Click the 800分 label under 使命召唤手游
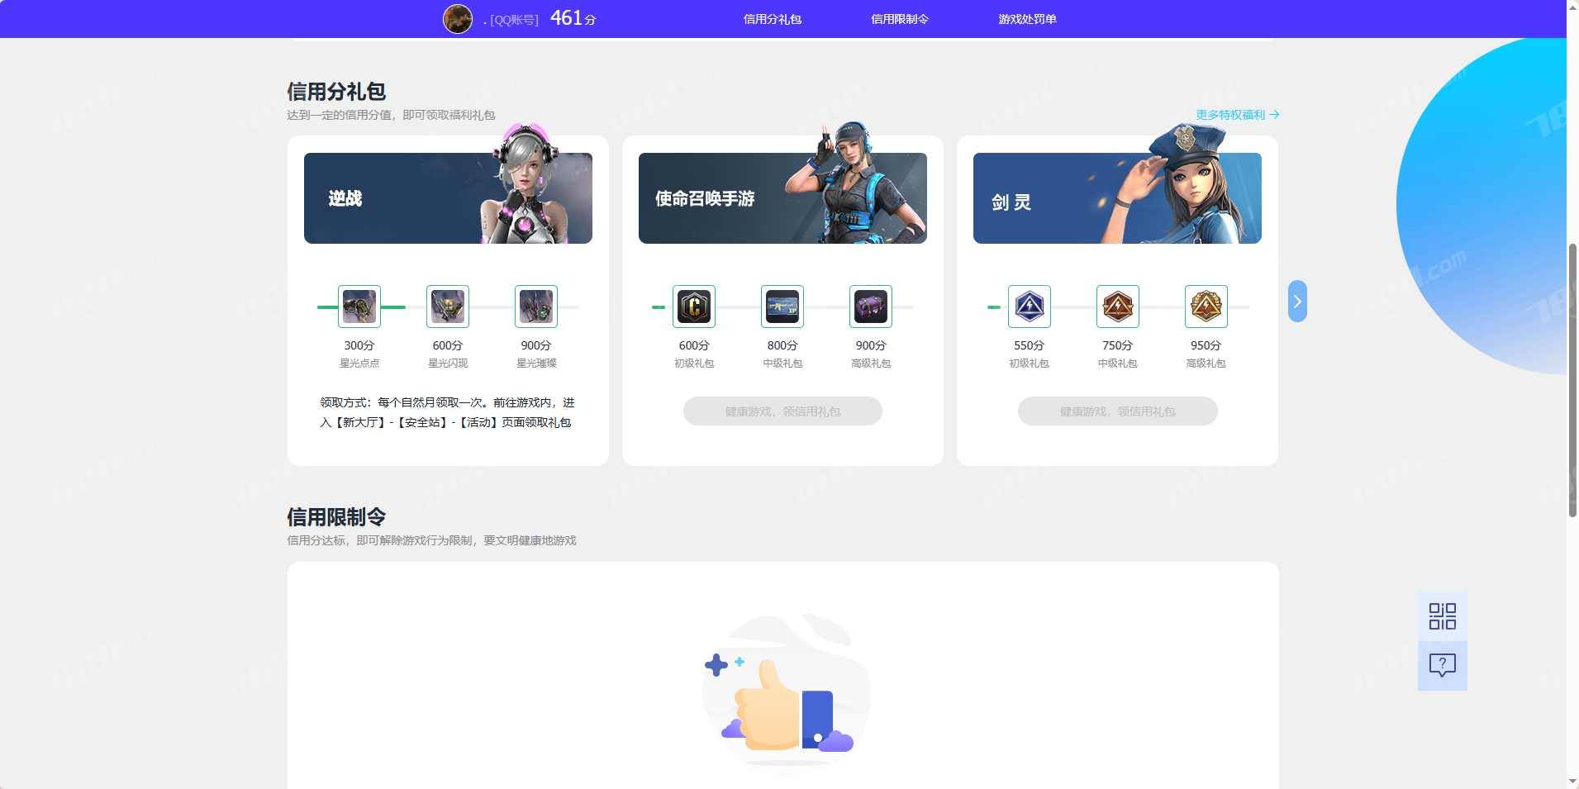Image resolution: width=1579 pixels, height=789 pixels. (x=782, y=345)
